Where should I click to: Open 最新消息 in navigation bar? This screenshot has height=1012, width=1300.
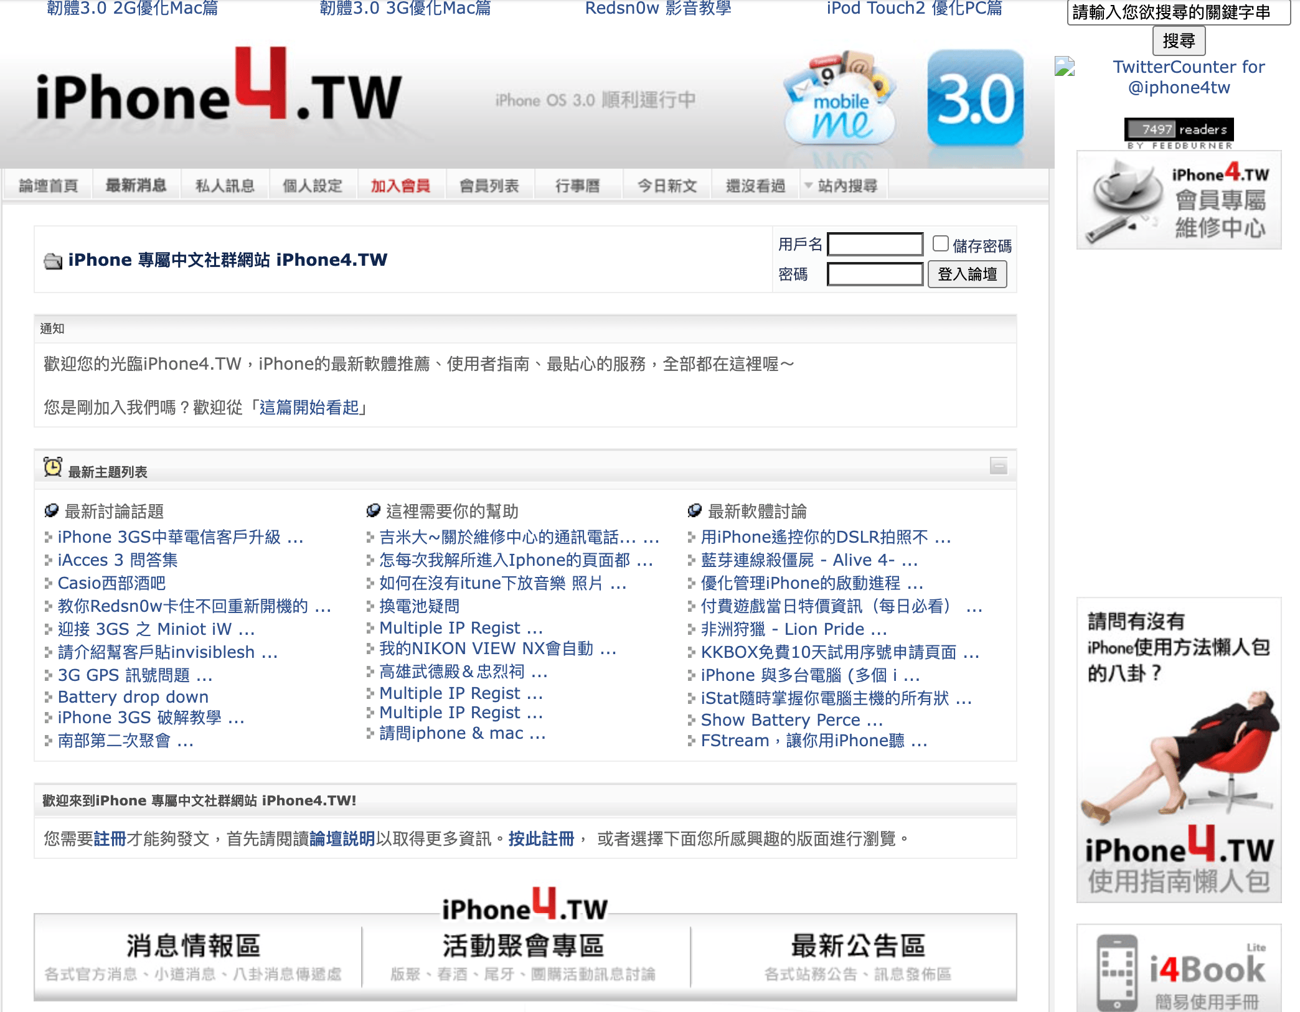[x=136, y=185]
